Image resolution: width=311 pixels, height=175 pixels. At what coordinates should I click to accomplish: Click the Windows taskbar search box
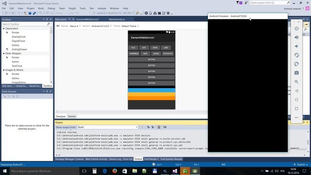(44, 171)
